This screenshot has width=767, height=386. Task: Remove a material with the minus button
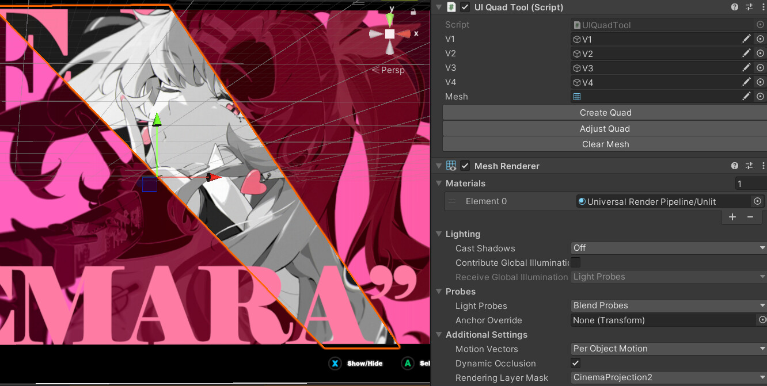pos(750,217)
